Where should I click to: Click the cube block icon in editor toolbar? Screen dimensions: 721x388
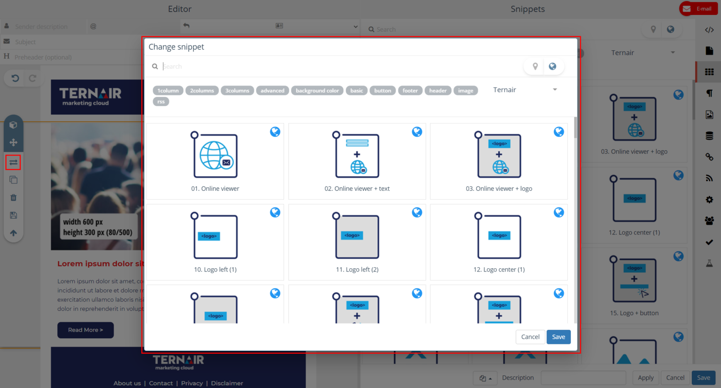pos(13,125)
